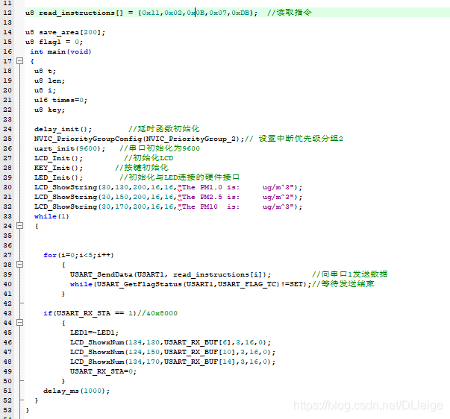
Task: Click the LCD_ShowxNum line with USART_RX_BUF[6]
Action: (x=170, y=342)
